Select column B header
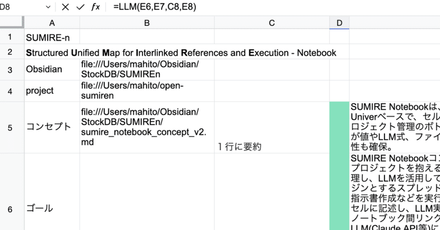Screen dimensions: 440x230 [147, 23]
